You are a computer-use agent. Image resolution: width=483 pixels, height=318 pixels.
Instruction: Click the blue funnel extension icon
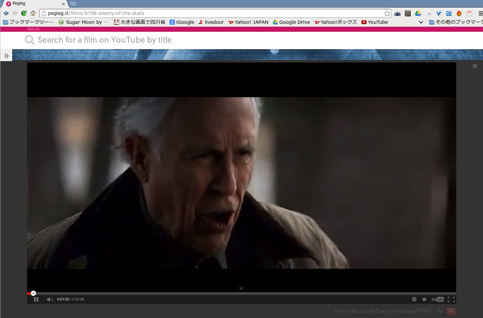(x=439, y=13)
